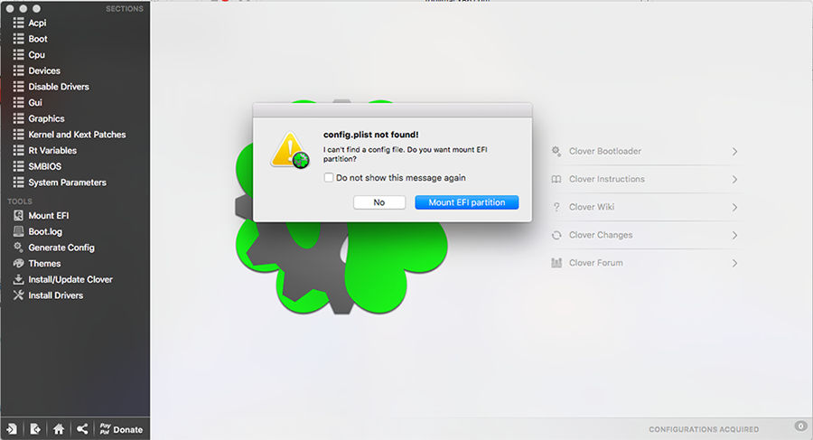
Task: Click the Boot section list icon
Action: coord(19,39)
